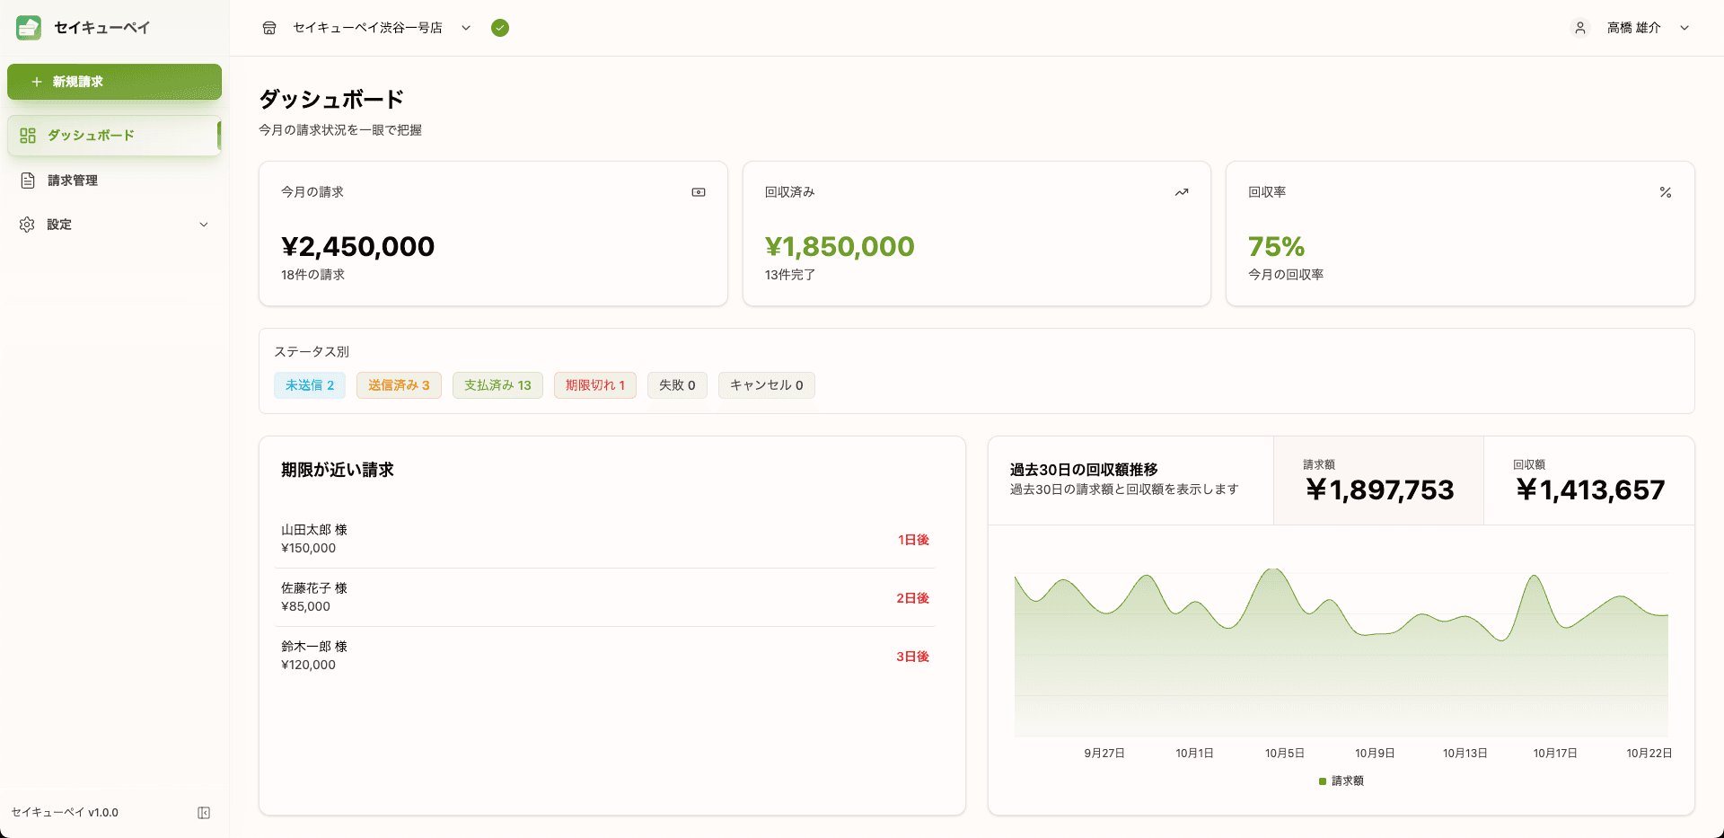Click the 設定 gear icon
Image resolution: width=1724 pixels, height=838 pixels.
[x=28, y=225]
